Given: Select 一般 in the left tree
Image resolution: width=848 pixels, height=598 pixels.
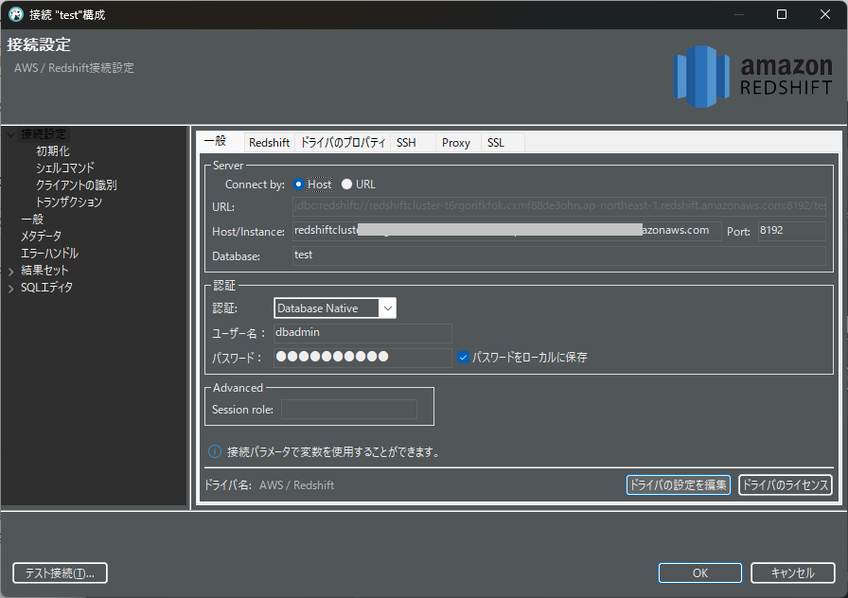Looking at the screenshot, I should 32,220.
